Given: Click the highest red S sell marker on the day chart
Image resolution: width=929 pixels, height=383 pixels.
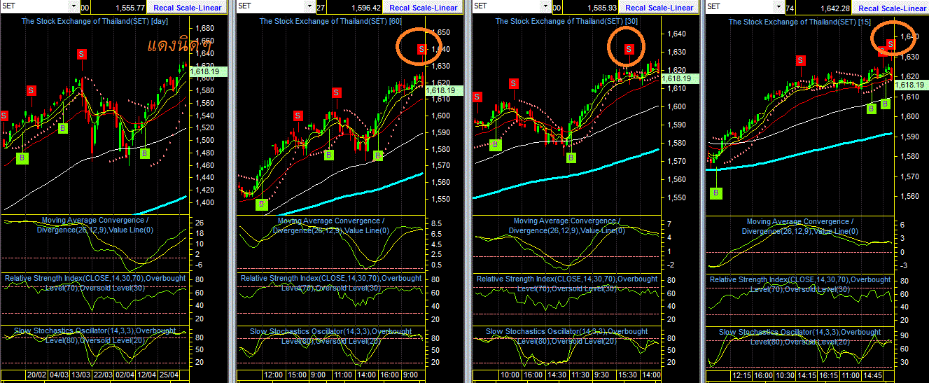Looking at the screenshot, I should [82, 53].
